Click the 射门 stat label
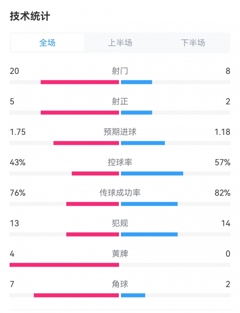The height and width of the screenshot is (313, 240). point(120,71)
